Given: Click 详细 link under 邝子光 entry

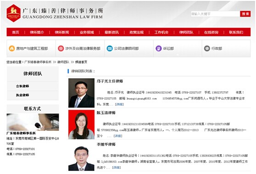Looking at the screenshot, I should click(x=119, y=104).
